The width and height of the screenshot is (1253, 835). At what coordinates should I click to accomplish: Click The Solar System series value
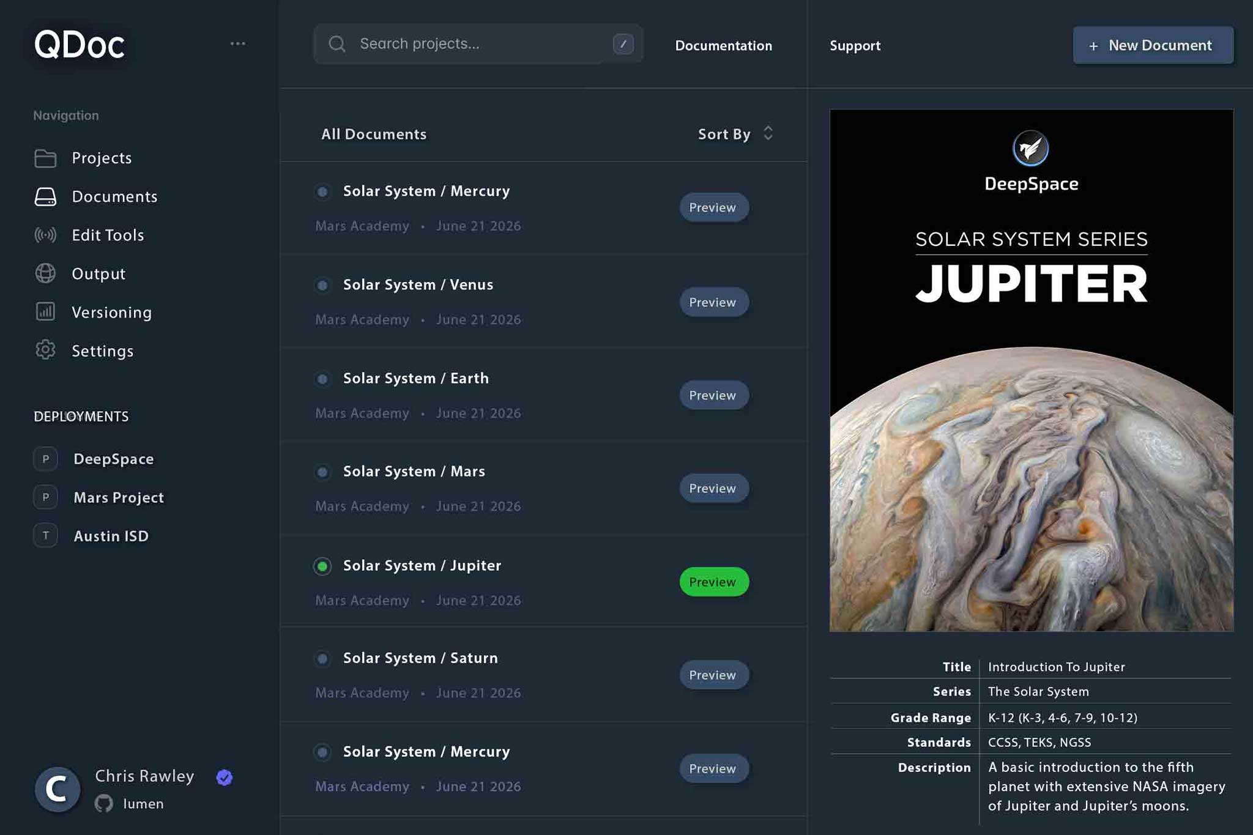pyautogui.click(x=1038, y=691)
